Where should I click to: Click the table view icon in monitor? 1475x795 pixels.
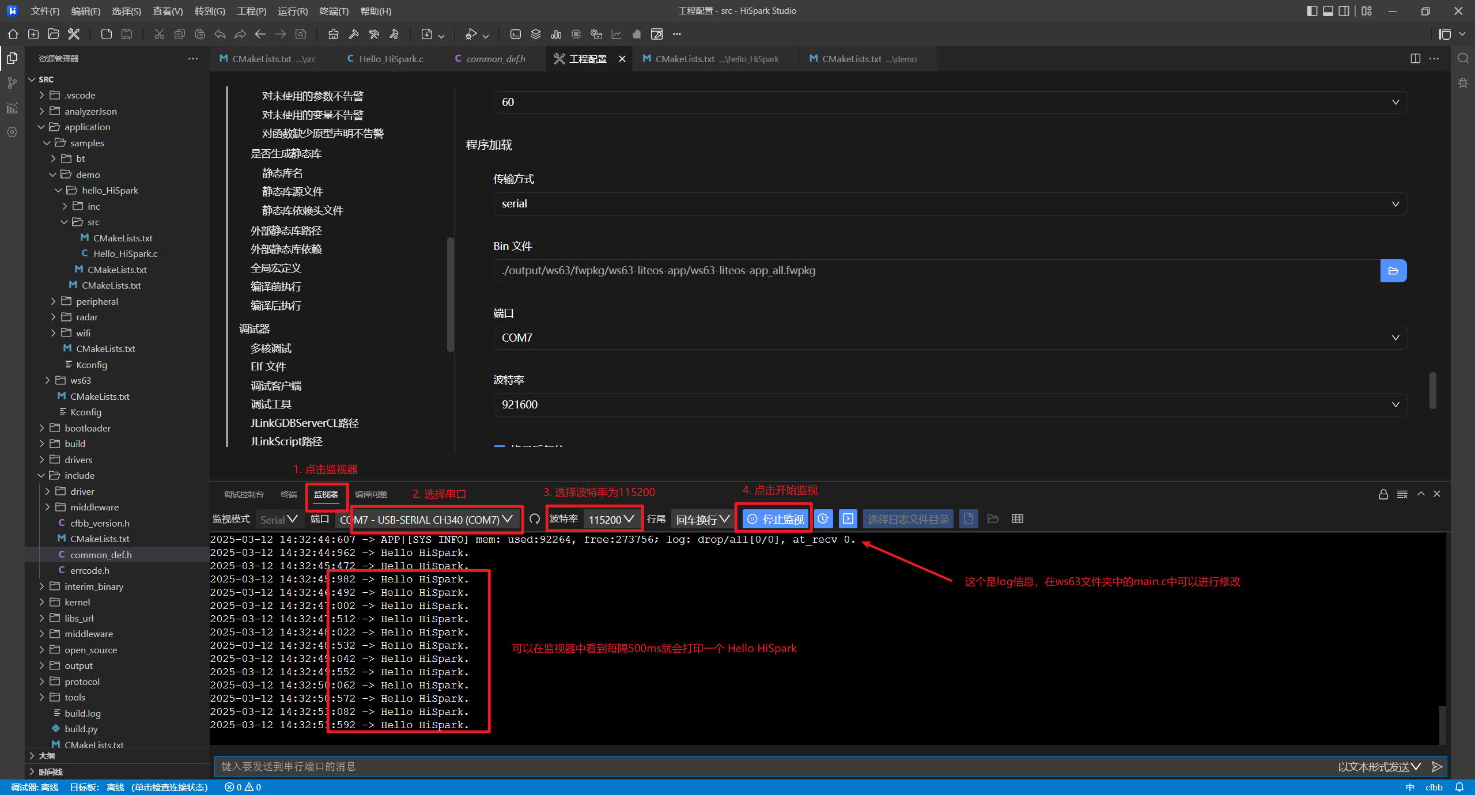tap(1018, 518)
